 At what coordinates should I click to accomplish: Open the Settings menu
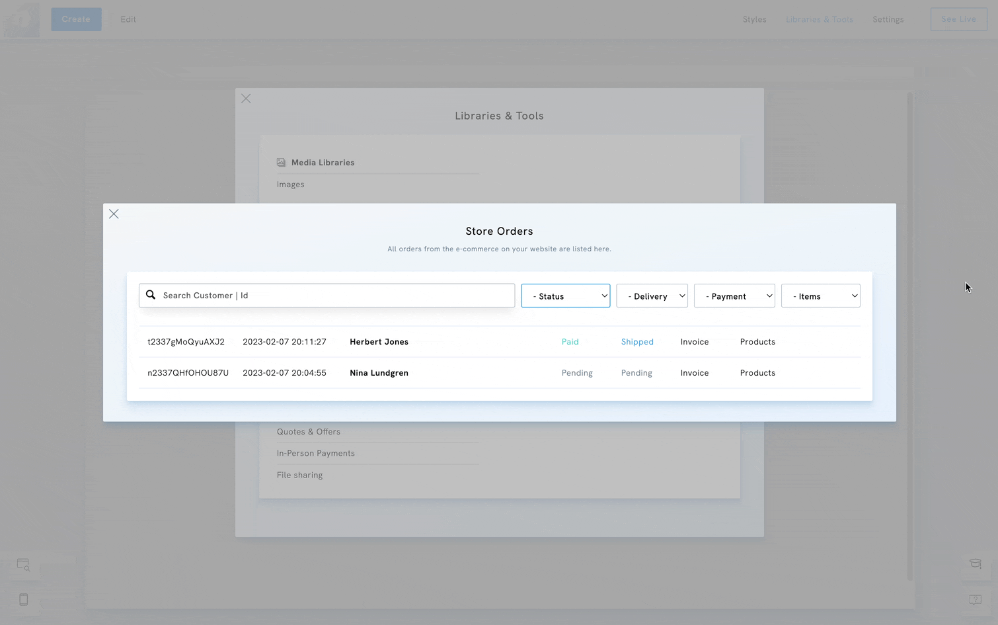(888, 19)
